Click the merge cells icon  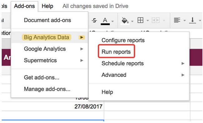[x=156, y=20]
